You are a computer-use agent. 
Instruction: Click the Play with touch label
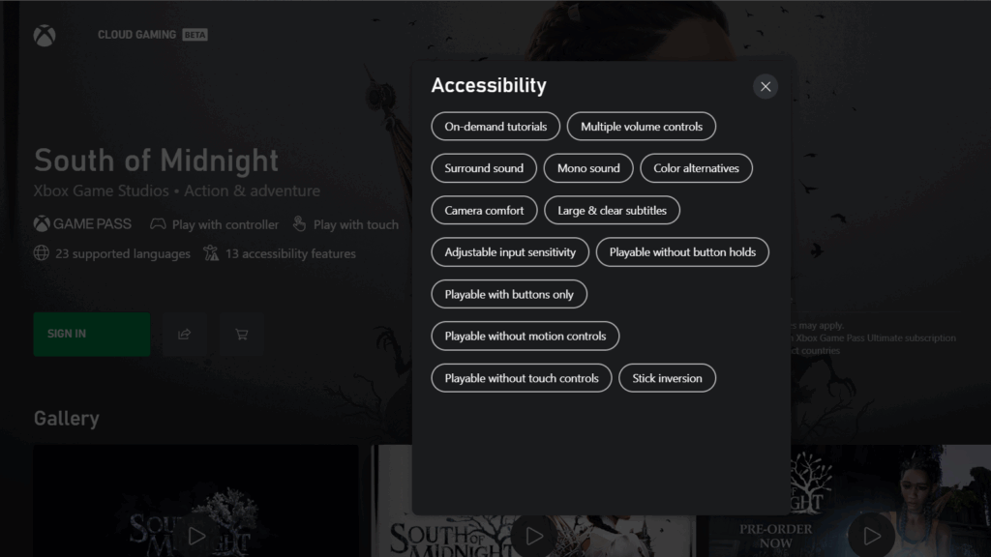(356, 224)
